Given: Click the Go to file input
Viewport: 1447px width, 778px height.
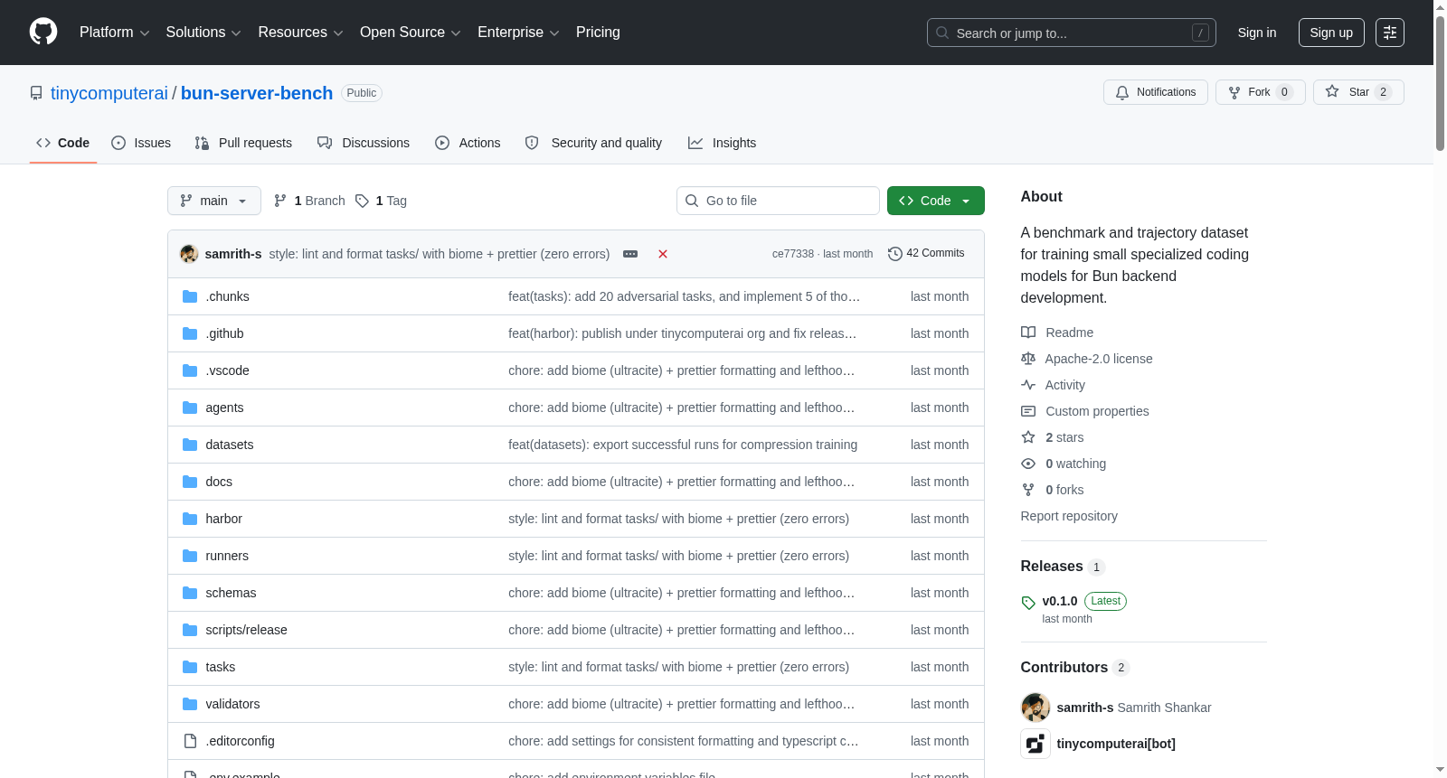Looking at the screenshot, I should pyautogui.click(x=778, y=201).
